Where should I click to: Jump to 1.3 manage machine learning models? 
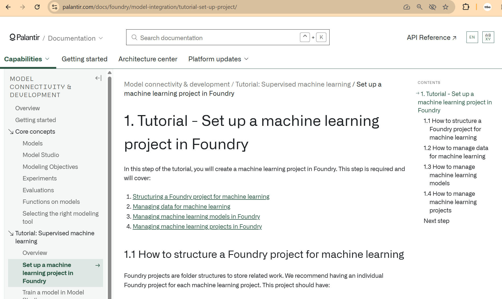coord(450,175)
